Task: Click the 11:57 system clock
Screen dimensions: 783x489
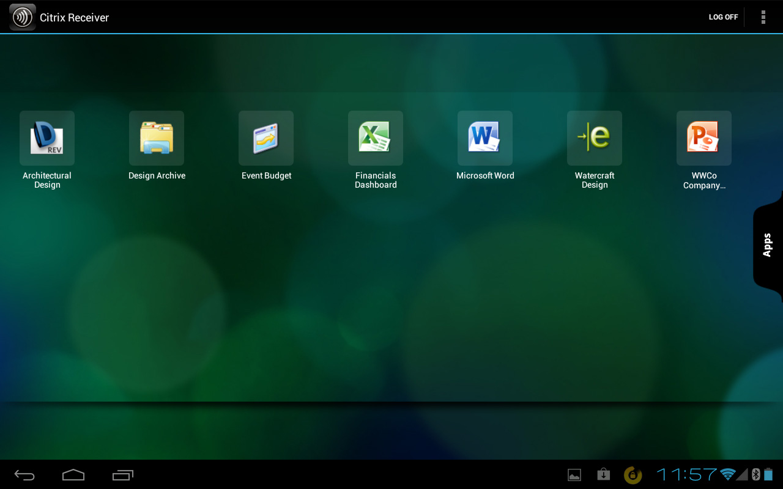Action: point(687,474)
